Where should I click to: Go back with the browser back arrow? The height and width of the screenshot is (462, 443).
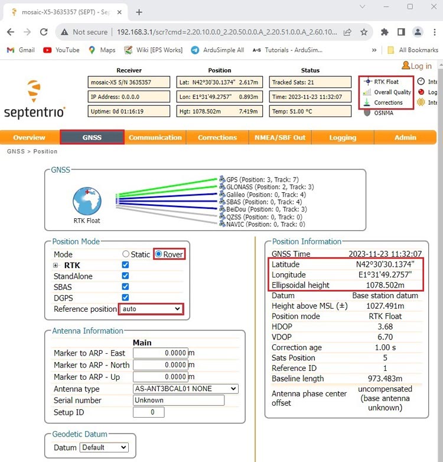(11, 32)
